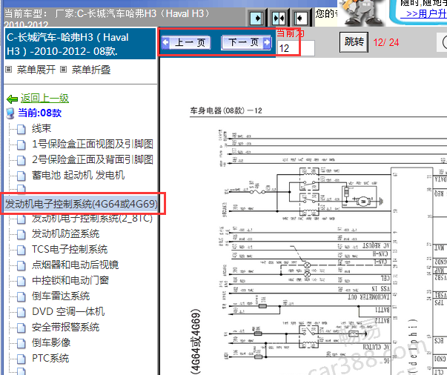Open DVD 空调一体机 item

pos(68,311)
